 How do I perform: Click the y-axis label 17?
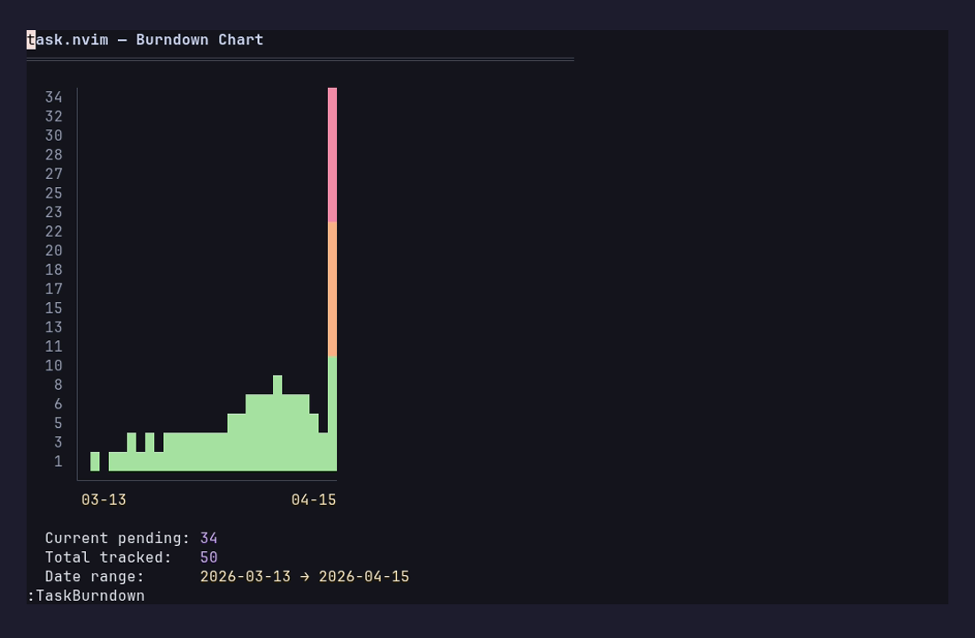53,289
